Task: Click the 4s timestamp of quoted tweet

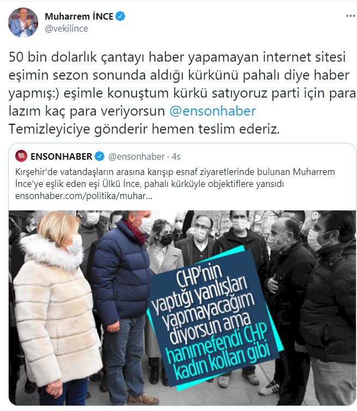Action: point(176,157)
